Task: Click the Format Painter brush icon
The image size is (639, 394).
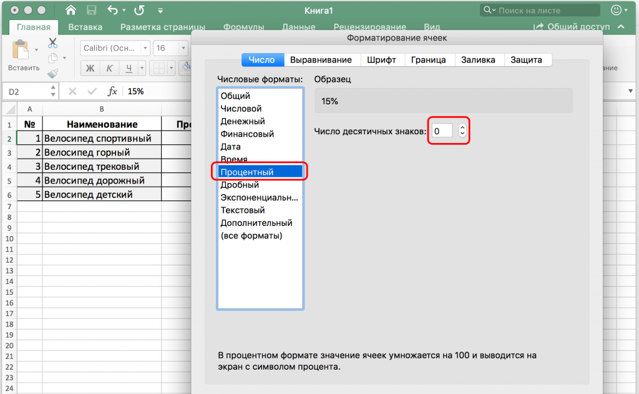Action: coord(52,73)
